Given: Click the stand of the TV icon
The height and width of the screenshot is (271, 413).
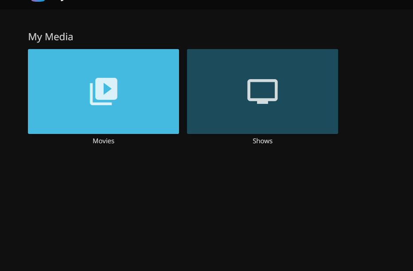Looking at the screenshot, I should [262, 103].
